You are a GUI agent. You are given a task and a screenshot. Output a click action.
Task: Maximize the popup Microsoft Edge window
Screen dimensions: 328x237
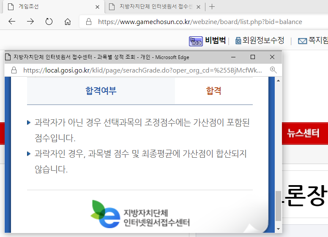pos(253,57)
